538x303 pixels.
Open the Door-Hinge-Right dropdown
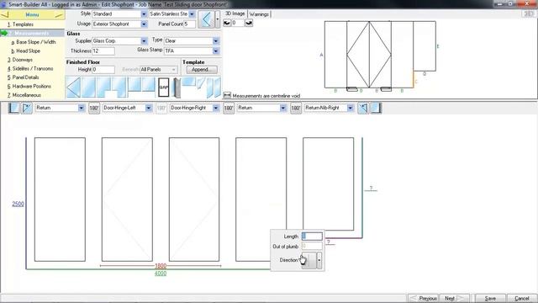pos(215,108)
